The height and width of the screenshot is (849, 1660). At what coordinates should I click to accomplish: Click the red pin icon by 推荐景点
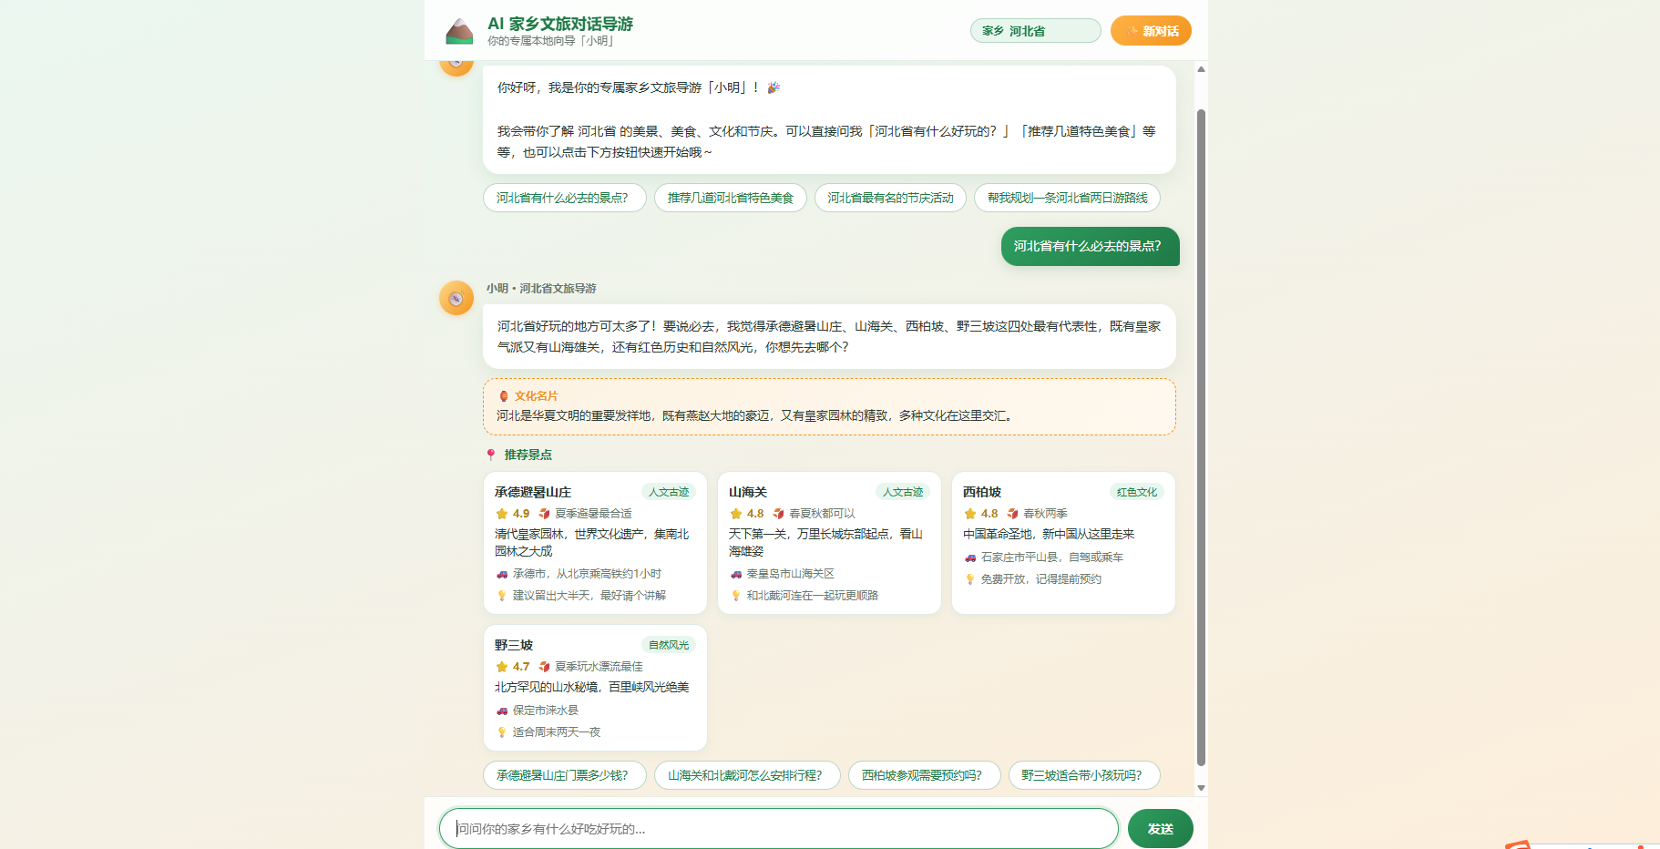491,455
